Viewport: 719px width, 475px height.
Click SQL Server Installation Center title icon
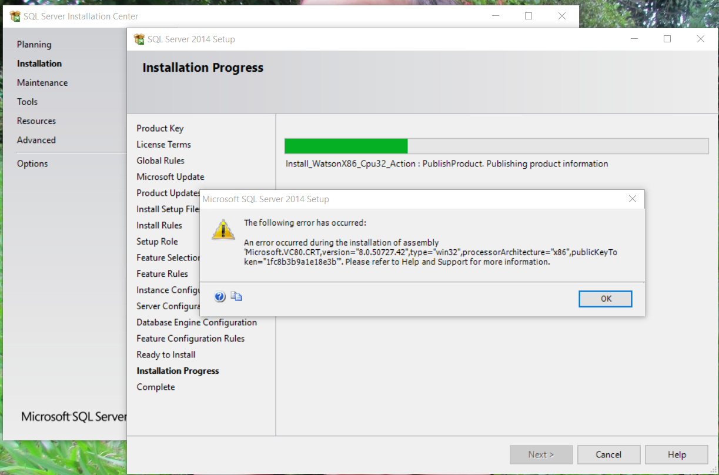[x=15, y=16]
